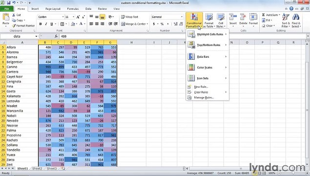The image size is (310, 176).
Task: Toggle Middle Align
Action: [97, 17]
